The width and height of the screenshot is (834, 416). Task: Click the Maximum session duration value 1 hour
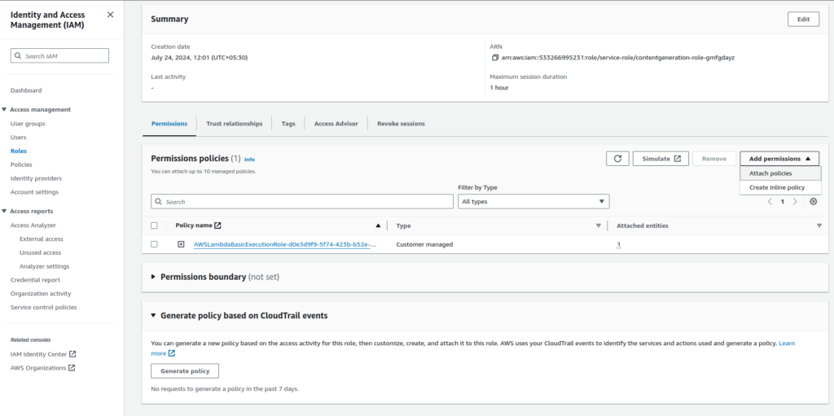pyautogui.click(x=499, y=87)
